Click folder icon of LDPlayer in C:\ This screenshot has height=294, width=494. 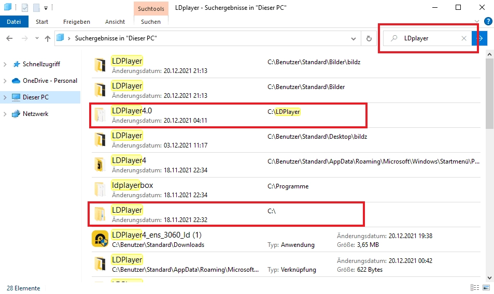pos(100,214)
